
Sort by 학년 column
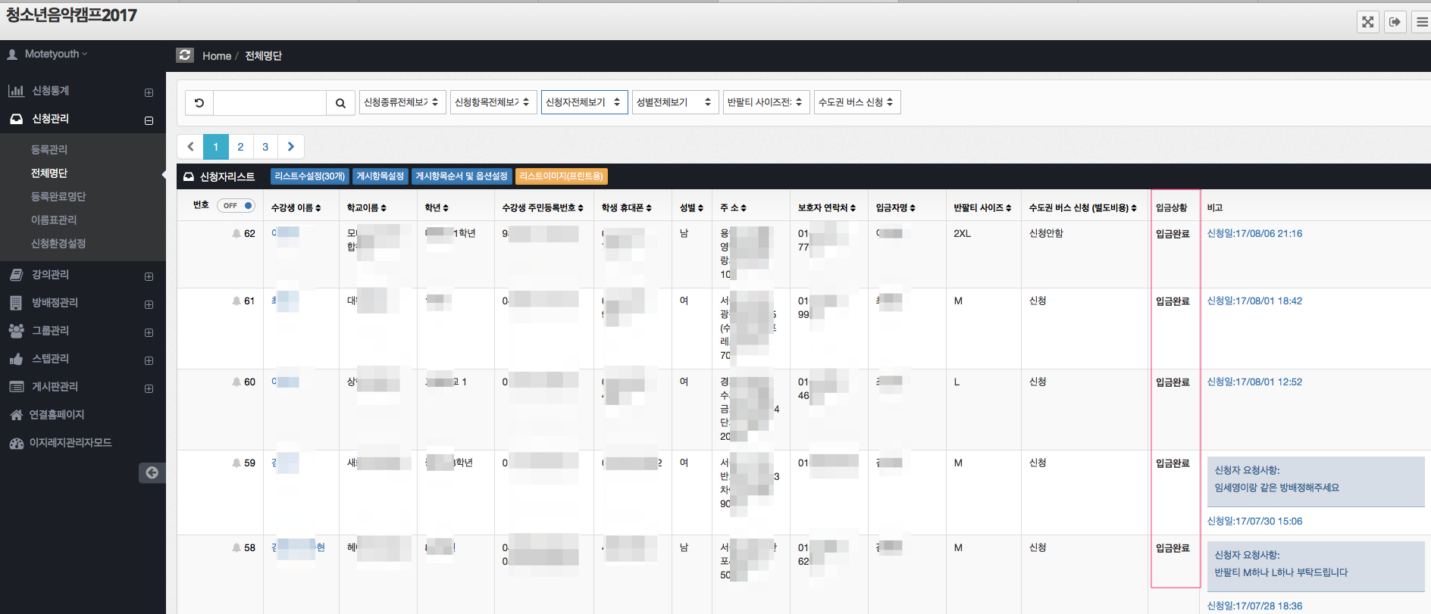tap(437, 207)
